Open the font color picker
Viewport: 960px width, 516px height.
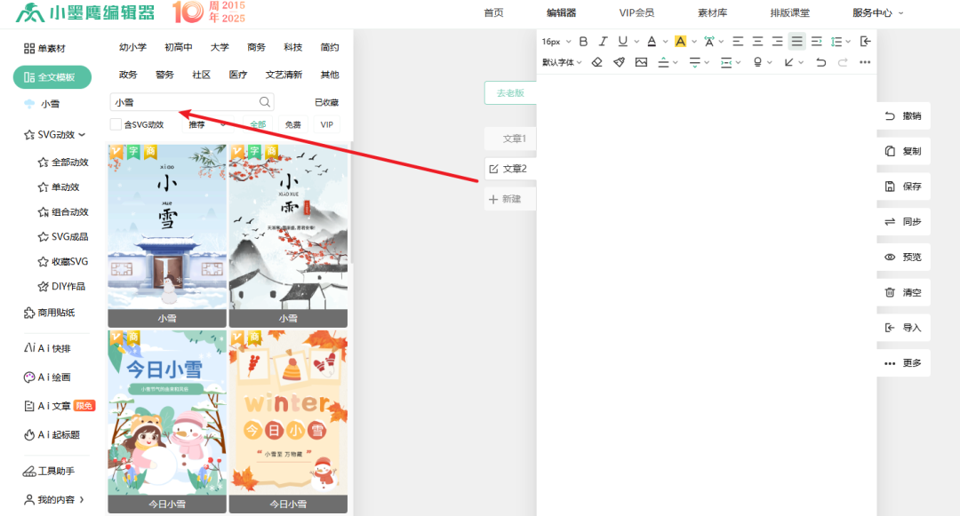click(x=652, y=41)
